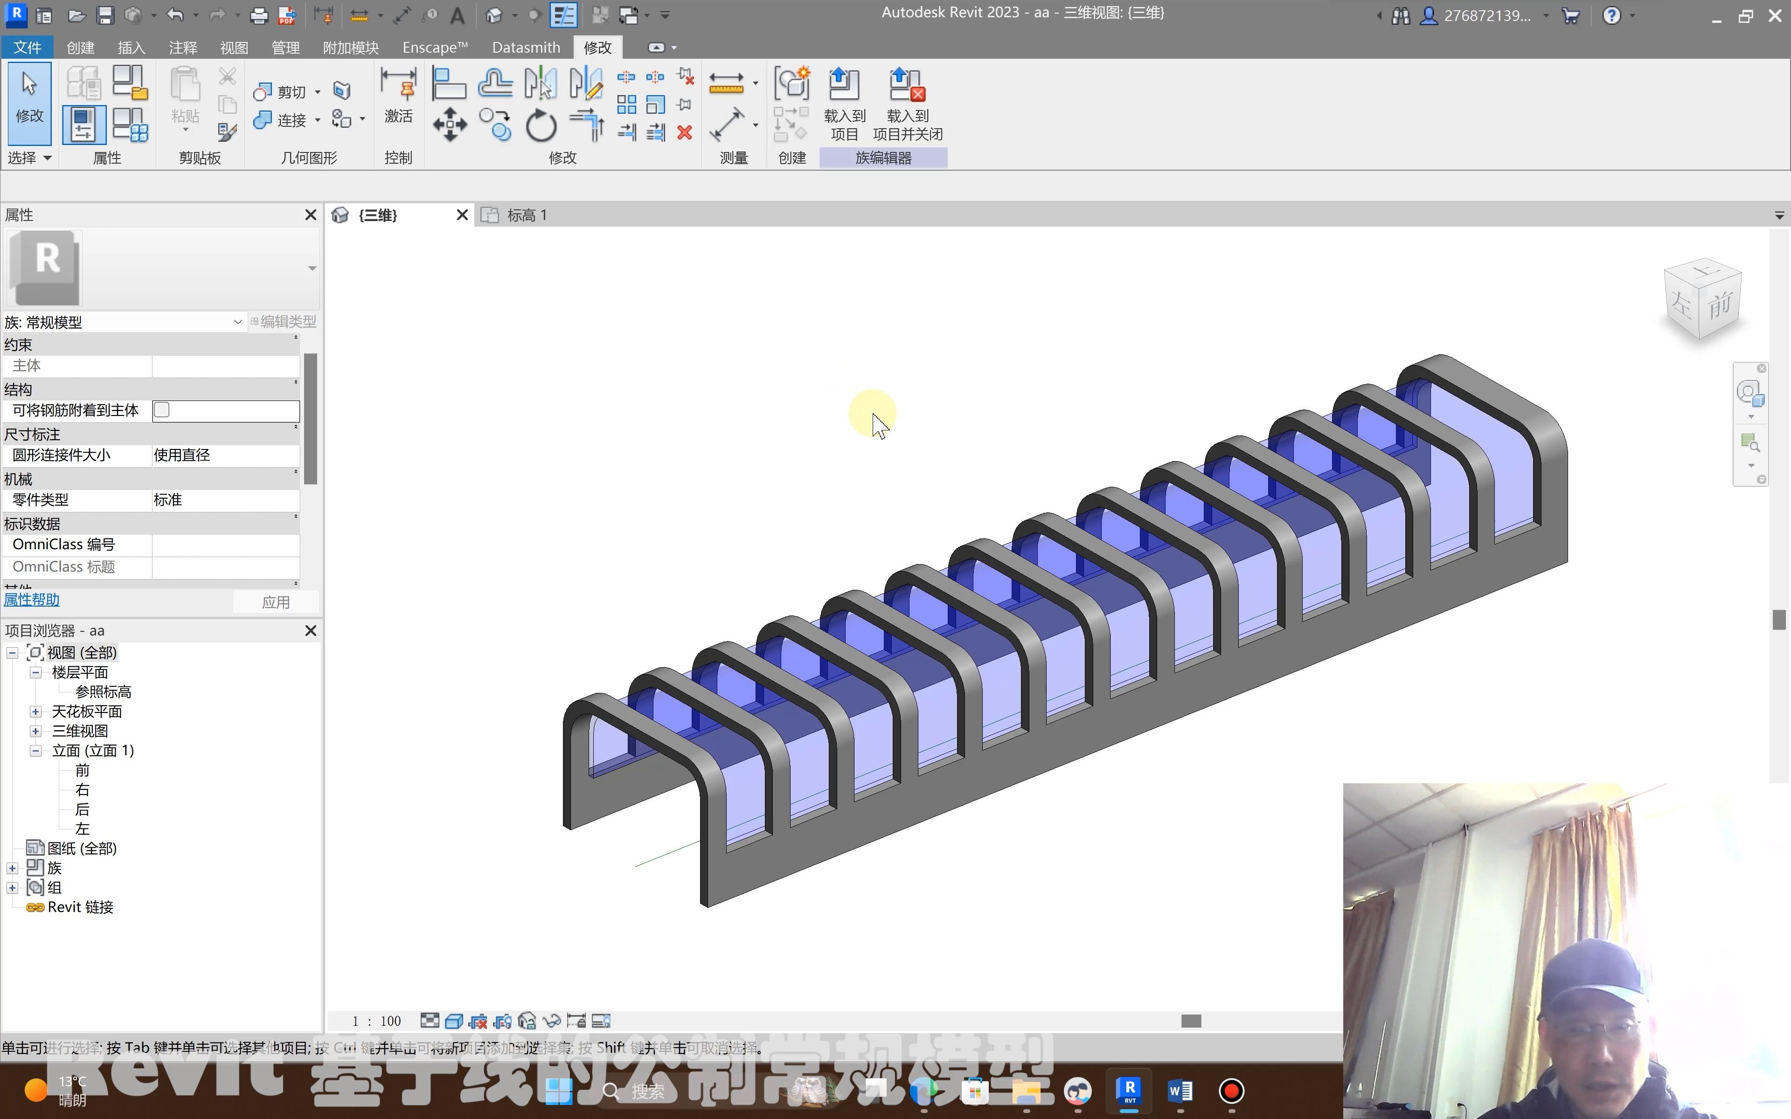Open visual style icon in view bar

454,1021
